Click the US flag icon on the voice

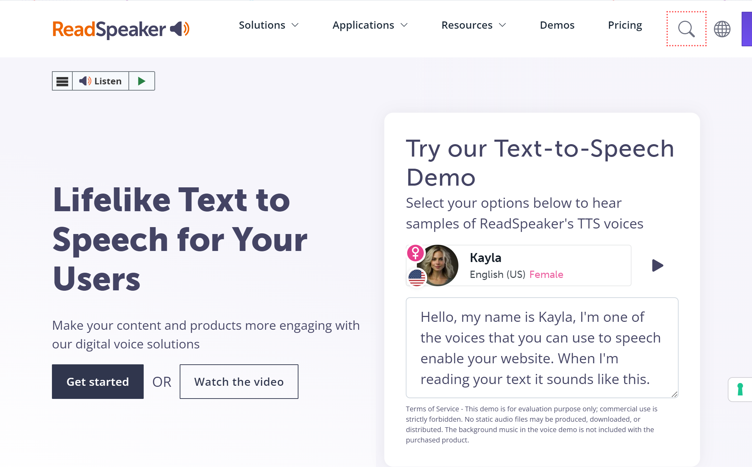click(417, 278)
